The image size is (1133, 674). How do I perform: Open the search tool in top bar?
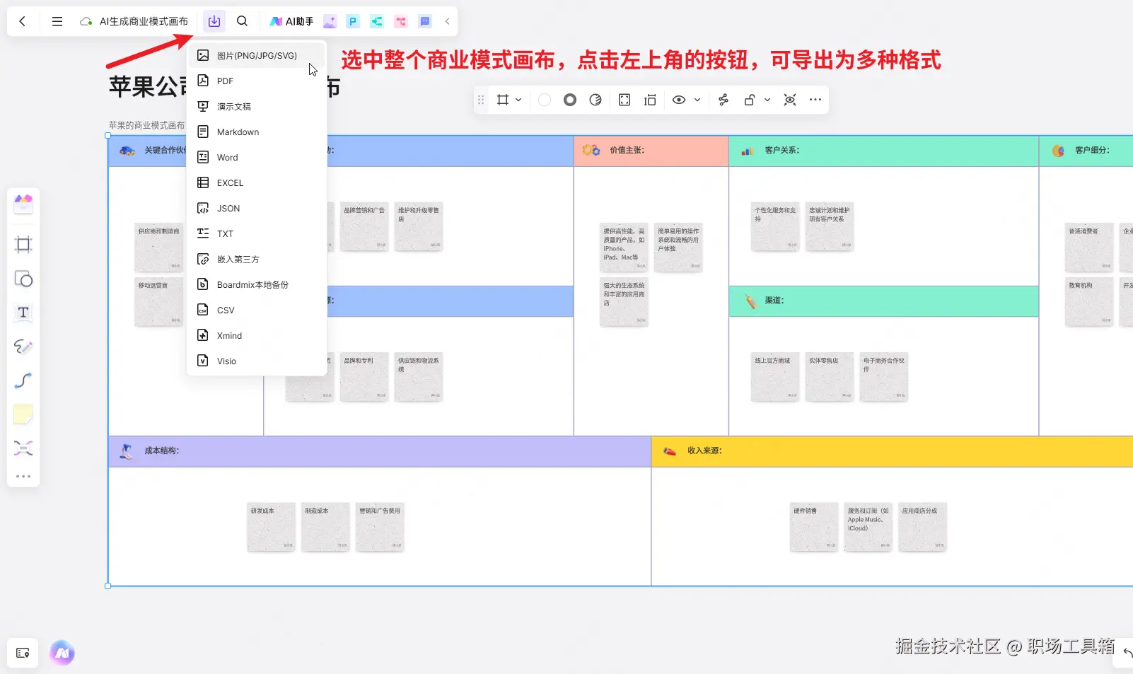242,21
